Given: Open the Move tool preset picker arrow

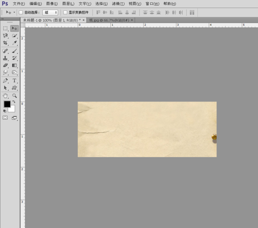Looking at the screenshot, I should click(14, 12).
